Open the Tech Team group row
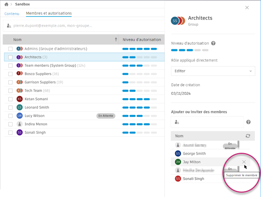Screen dimensions: 261x197 click(33, 91)
